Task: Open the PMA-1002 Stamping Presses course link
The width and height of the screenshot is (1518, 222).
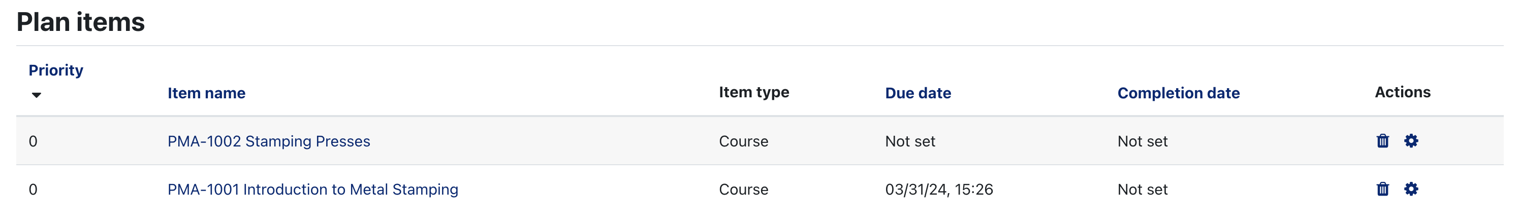Action: pos(269,141)
